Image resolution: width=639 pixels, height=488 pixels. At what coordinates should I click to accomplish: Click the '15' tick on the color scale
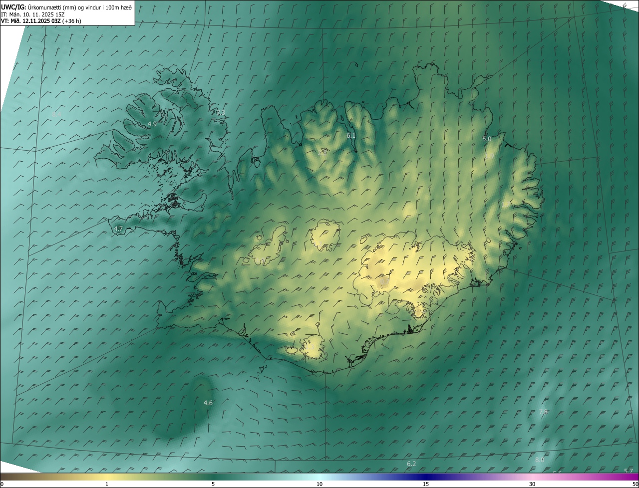tap(426, 484)
